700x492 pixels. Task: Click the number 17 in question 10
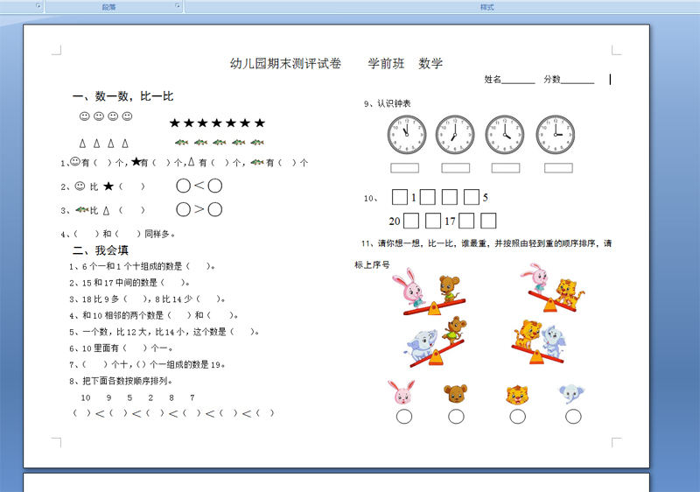click(450, 221)
